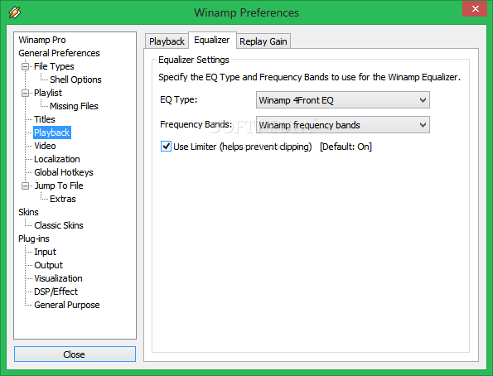The height and width of the screenshot is (376, 493).
Task: Click the Close button at bottom
Action: point(75,354)
